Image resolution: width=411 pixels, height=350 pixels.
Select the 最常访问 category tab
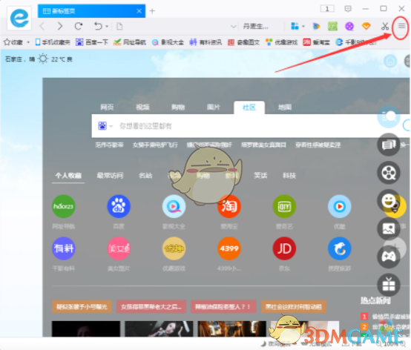(110, 176)
